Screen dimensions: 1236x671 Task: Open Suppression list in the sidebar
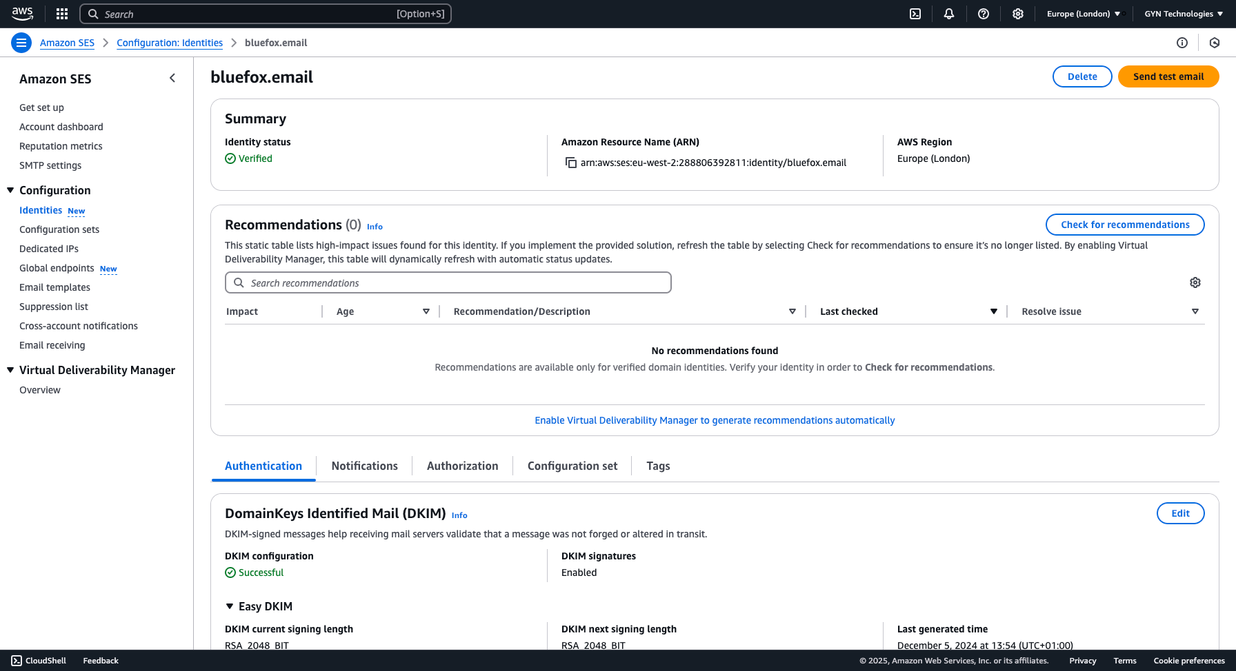click(54, 307)
